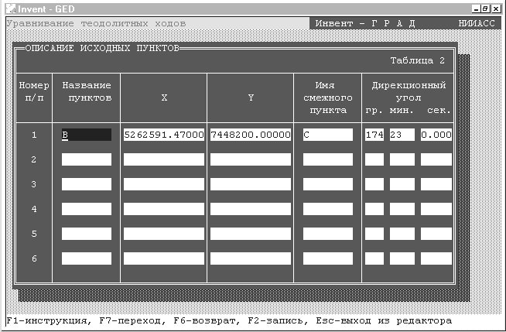This screenshot has width=506, height=332.
Task: Click the Y field in row 2
Action: pyautogui.click(x=251, y=159)
